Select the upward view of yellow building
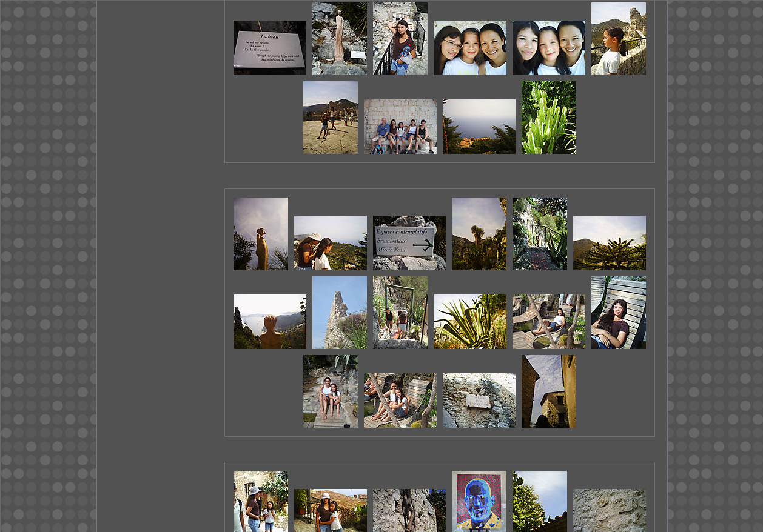 point(548,391)
